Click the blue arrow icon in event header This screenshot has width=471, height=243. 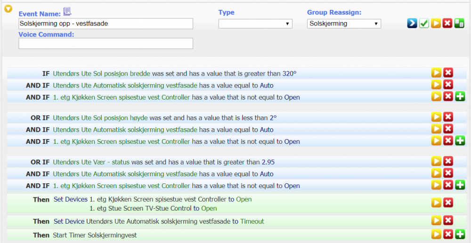(x=412, y=24)
